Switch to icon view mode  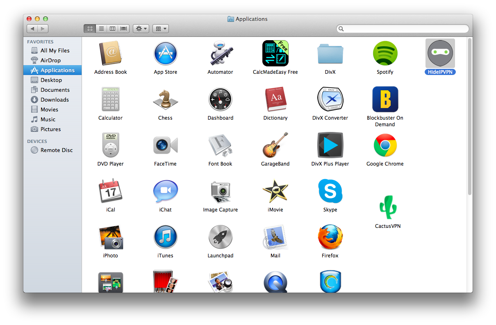coord(90,29)
